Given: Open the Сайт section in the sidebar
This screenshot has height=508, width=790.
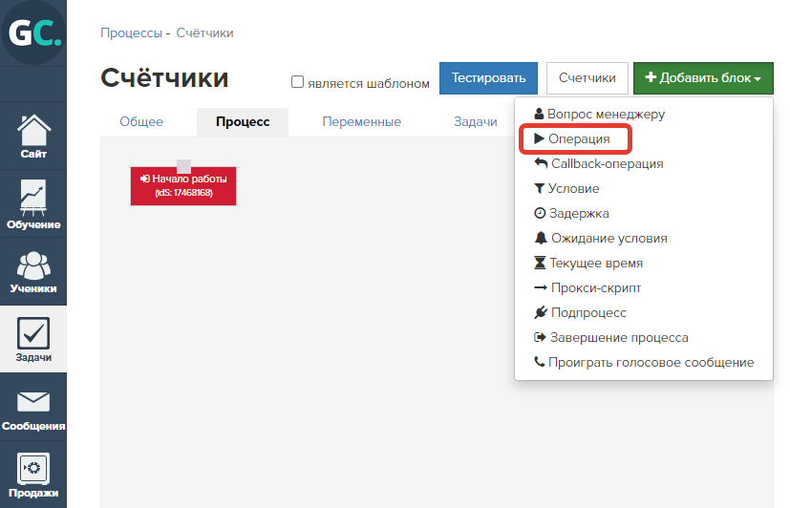Looking at the screenshot, I should pos(33,136).
